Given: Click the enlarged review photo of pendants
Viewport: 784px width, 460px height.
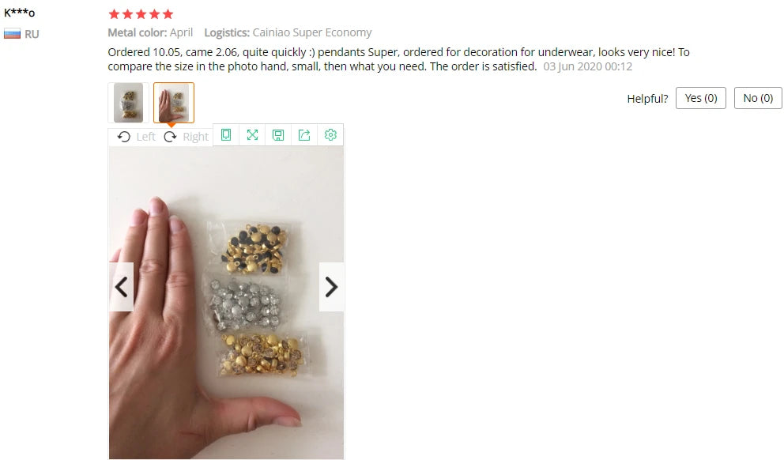Looking at the screenshot, I should tap(226, 303).
